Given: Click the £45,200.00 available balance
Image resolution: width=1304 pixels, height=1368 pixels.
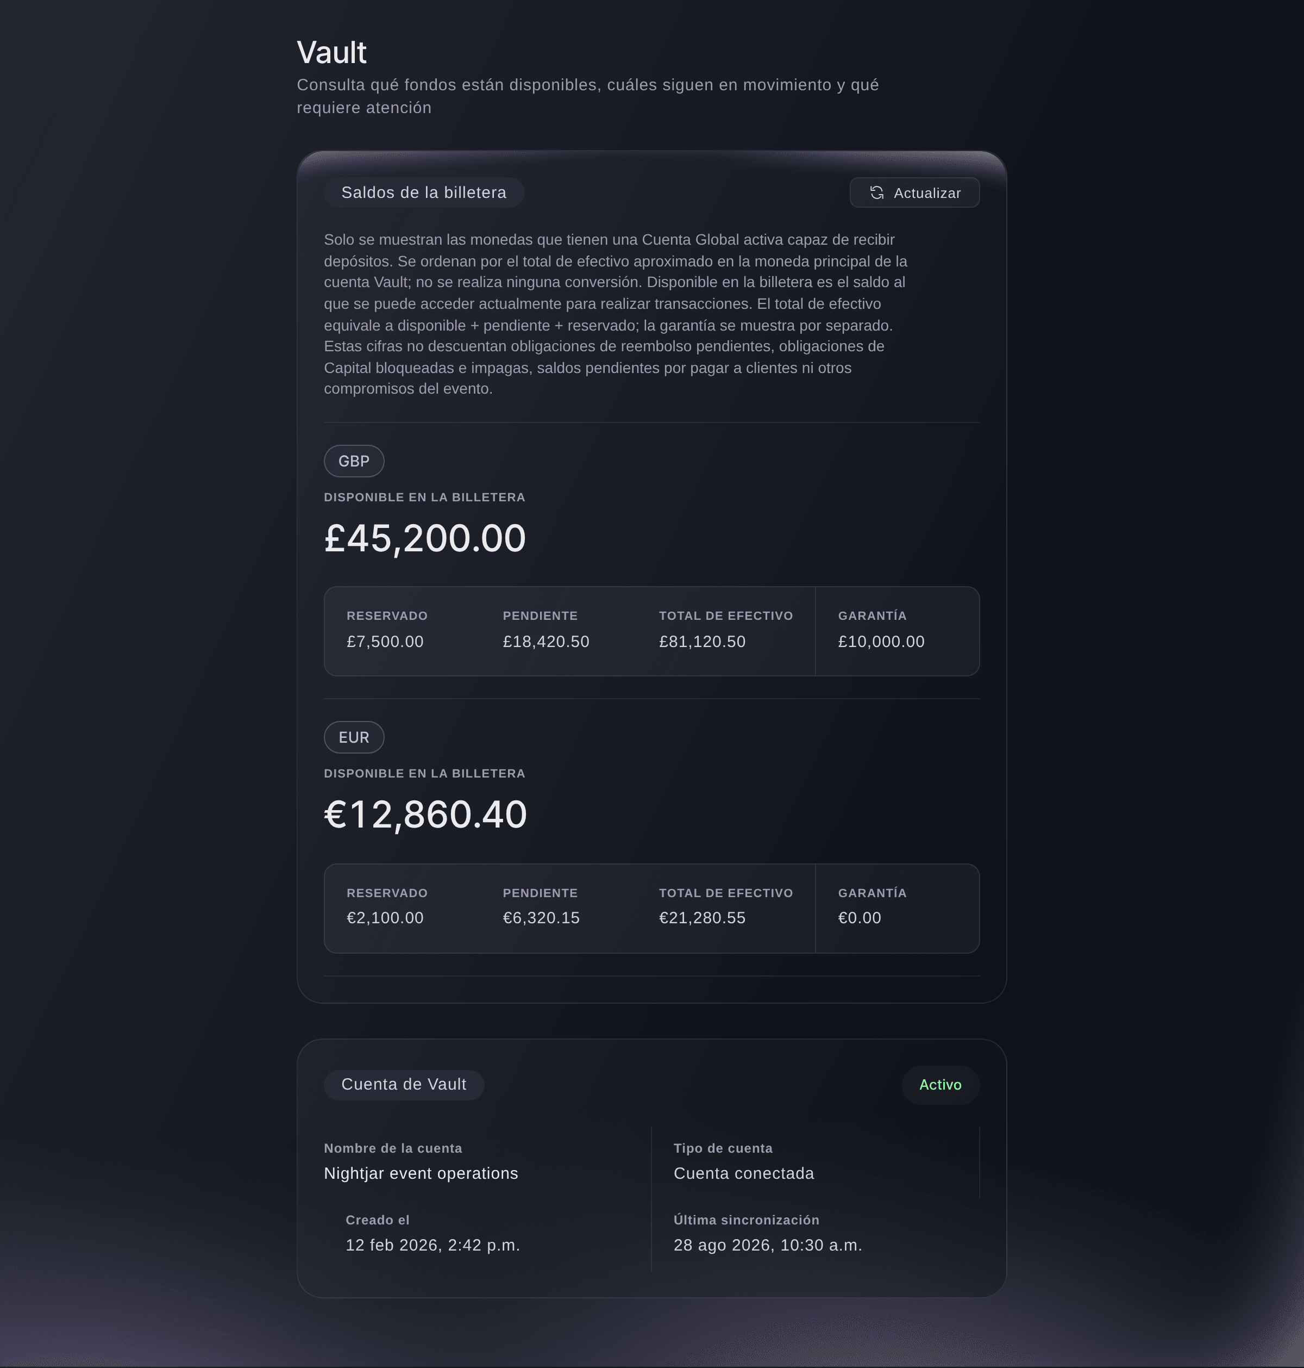Looking at the screenshot, I should [x=425, y=538].
